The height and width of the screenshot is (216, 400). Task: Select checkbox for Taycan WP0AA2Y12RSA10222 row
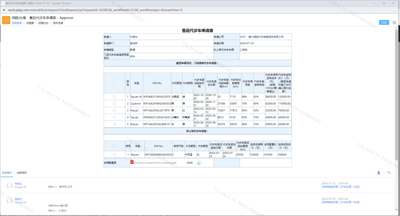114,117
